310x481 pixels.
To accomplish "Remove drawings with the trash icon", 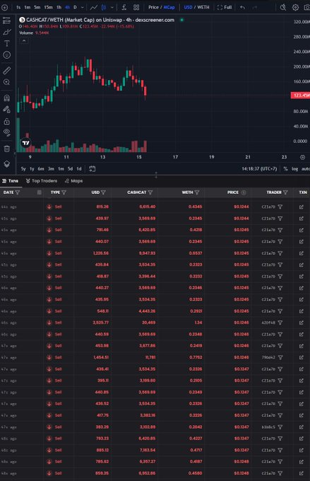I will pyautogui.click(x=6, y=149).
